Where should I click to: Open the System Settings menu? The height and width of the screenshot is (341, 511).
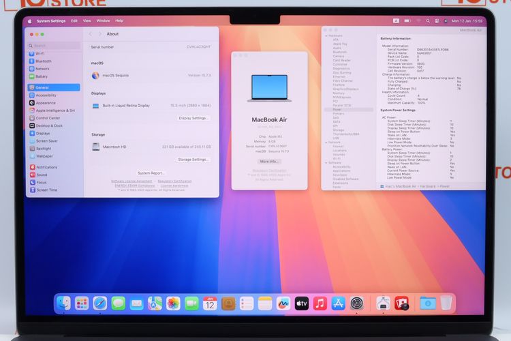click(x=51, y=21)
